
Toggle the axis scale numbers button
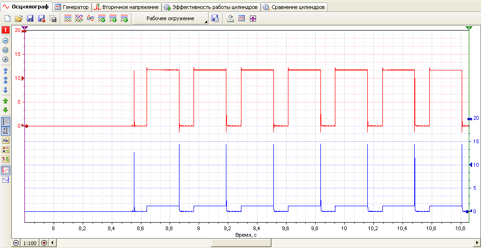click(6, 131)
